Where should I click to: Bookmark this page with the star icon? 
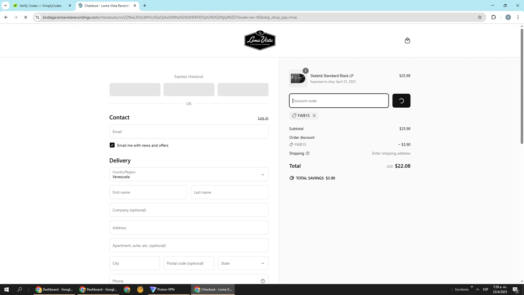480,17
